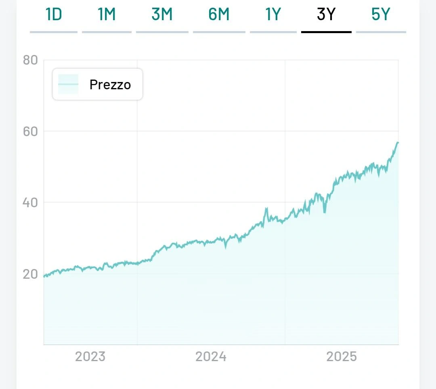Click the 80 value on the y-axis
Viewport: 436px width, 389px height.
coord(30,60)
